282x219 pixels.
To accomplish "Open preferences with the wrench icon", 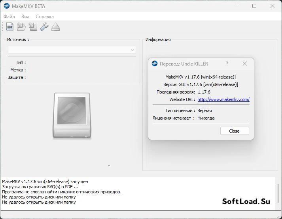I will click(x=44, y=27).
